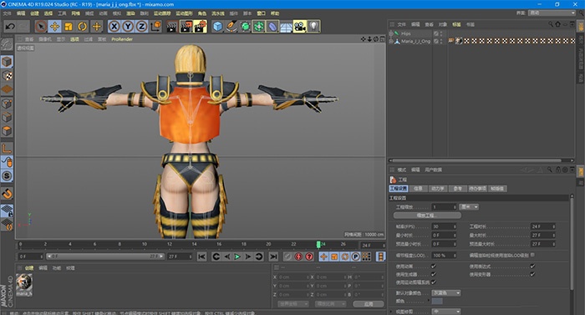Add a light bulb object
Screen dimensions: 585x315
coord(313,27)
